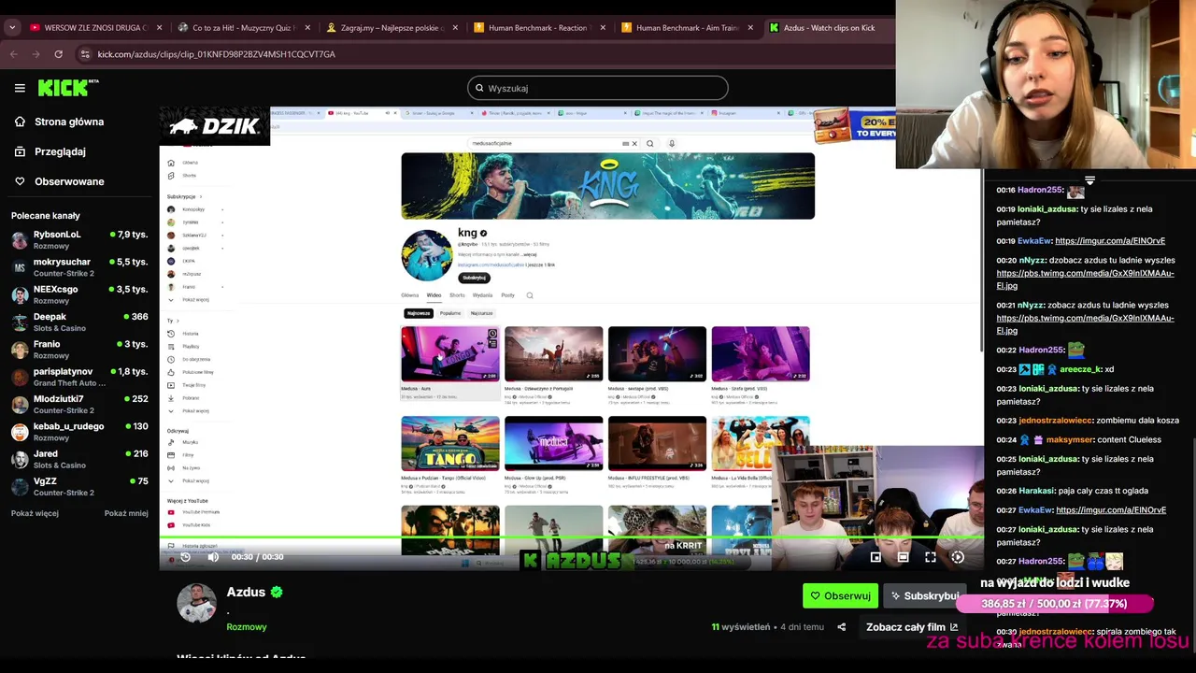The height and width of the screenshot is (673, 1196).
Task: Select Wideo tab on kng channel
Action: click(434, 295)
